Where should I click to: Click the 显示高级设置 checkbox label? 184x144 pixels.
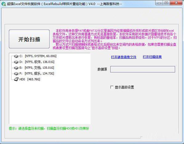point(125,87)
